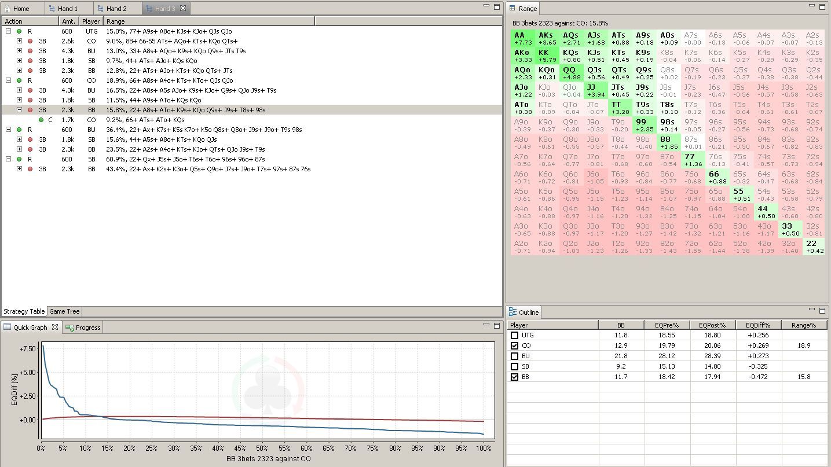Screen dimensions: 831x467
Task: Click CO row Range% value 18.9
Action: [804, 345]
